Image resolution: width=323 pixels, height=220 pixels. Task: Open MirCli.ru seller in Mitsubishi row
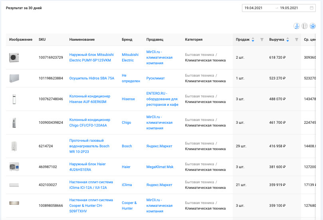(159, 57)
